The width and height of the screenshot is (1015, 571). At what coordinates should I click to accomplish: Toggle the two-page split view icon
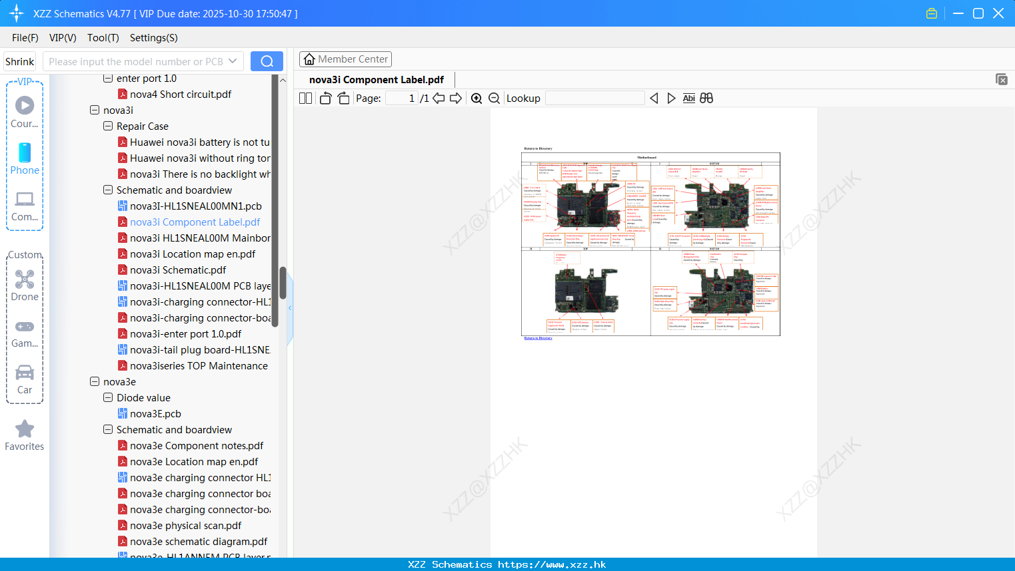click(305, 98)
